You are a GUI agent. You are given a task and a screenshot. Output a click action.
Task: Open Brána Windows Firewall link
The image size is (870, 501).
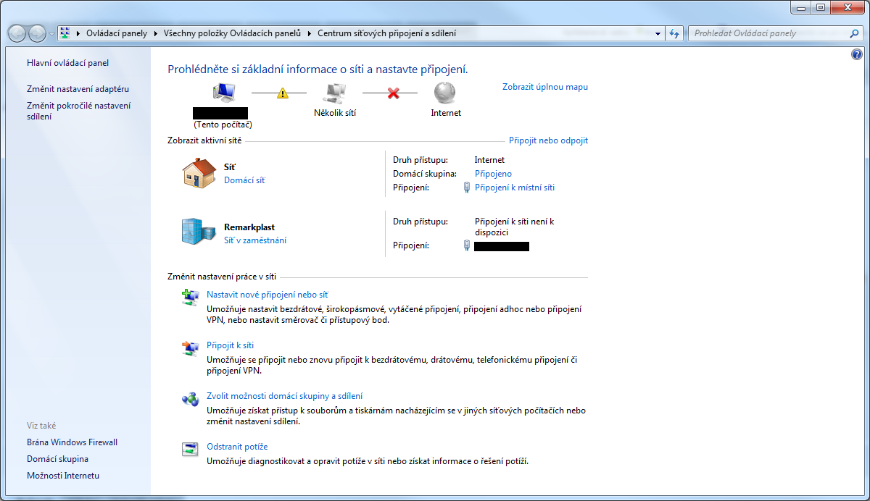[72, 442]
